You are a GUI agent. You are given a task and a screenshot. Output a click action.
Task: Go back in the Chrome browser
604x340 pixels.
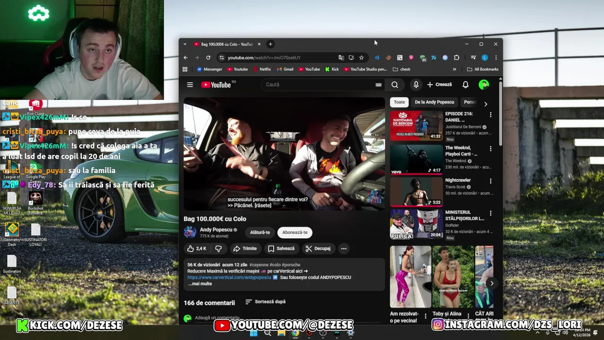click(185, 58)
